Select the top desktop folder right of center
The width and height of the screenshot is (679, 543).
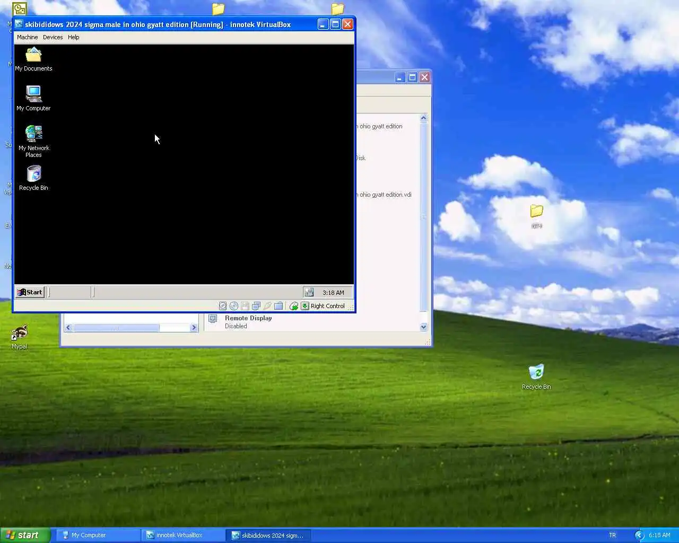pyautogui.click(x=337, y=8)
